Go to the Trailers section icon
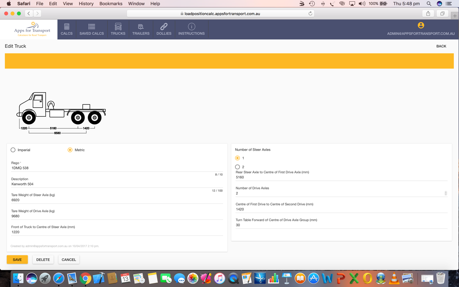Screen dimensions: 459x287 pyautogui.click(x=141, y=27)
